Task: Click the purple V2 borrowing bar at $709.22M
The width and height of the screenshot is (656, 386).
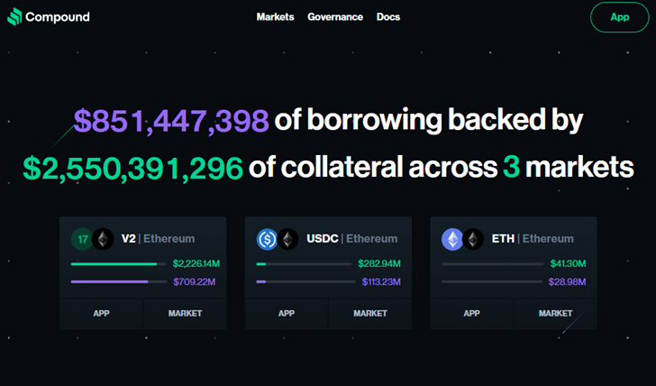Action: click(110, 282)
